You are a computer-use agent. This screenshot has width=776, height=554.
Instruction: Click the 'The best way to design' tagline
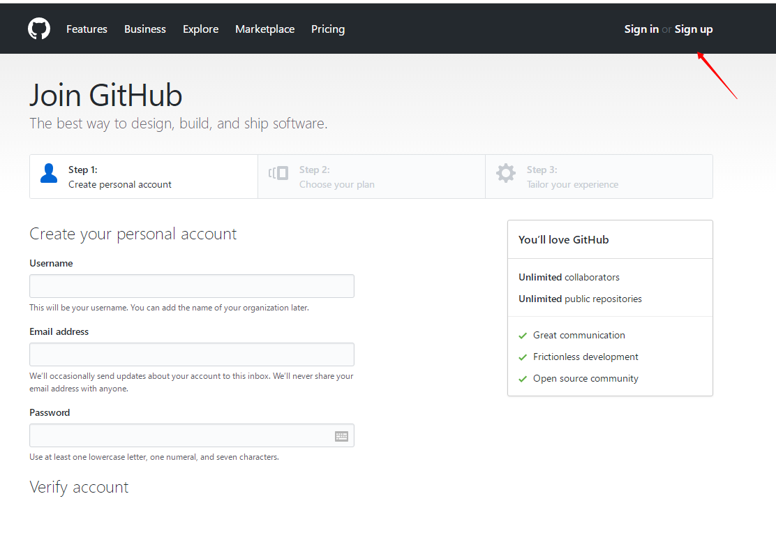[x=178, y=123]
